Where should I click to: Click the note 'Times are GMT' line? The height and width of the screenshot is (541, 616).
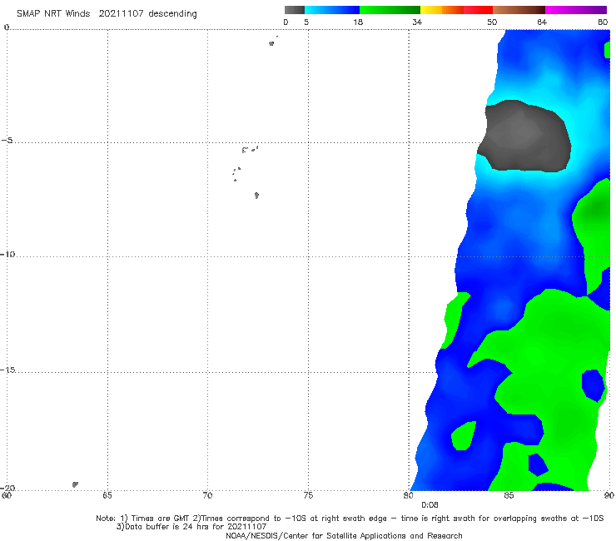click(350, 519)
